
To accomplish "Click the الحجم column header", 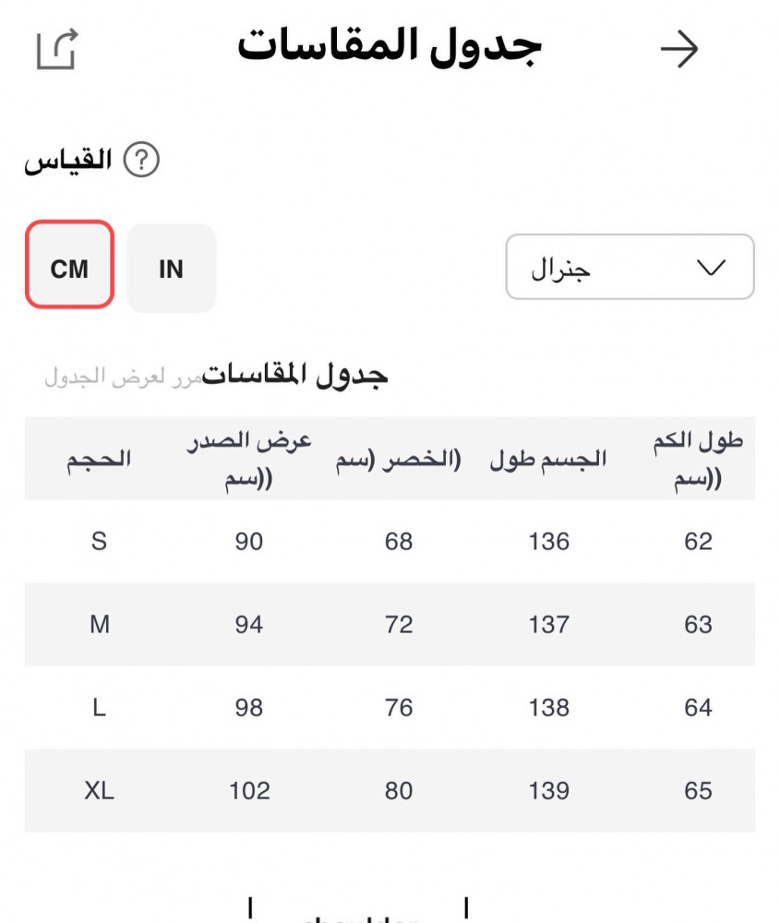I will 99,459.
